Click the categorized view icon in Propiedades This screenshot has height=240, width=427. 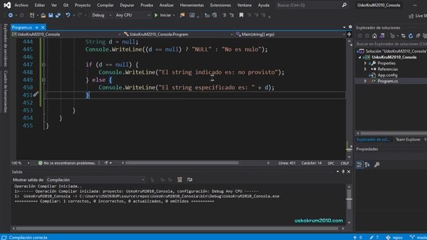pyautogui.click(x=360, y=165)
